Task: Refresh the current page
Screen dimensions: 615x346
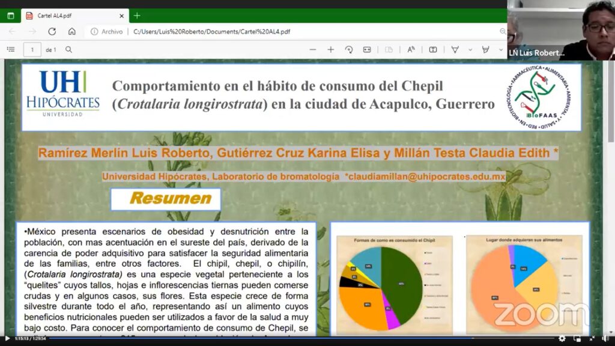Action: pos(52,31)
